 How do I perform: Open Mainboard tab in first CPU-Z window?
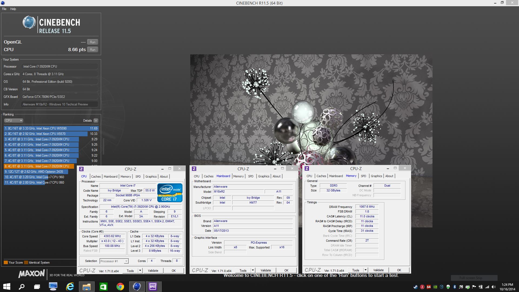[x=111, y=177]
